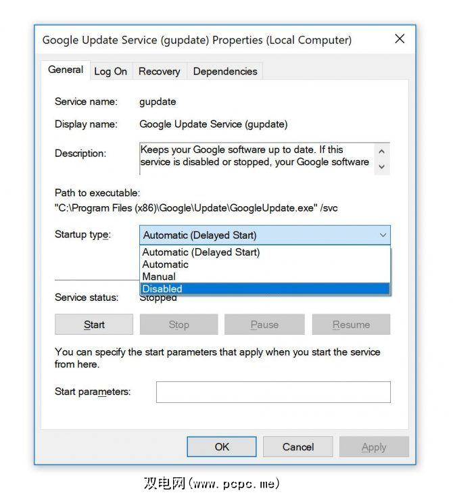Open the Recovery tab
Screen dimensions: 453x499
click(x=160, y=71)
